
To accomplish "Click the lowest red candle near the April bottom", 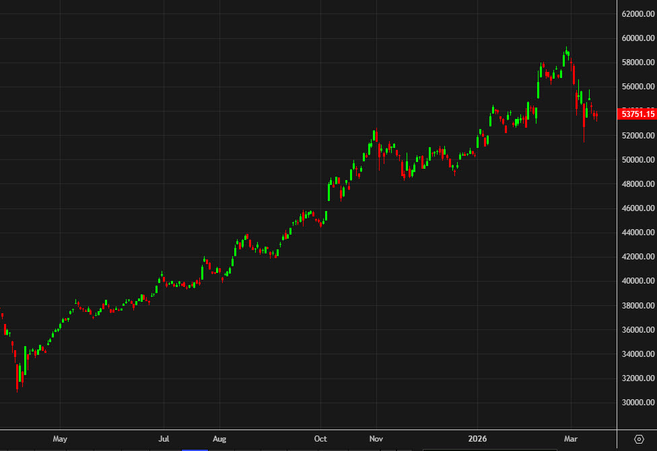I will [x=19, y=376].
